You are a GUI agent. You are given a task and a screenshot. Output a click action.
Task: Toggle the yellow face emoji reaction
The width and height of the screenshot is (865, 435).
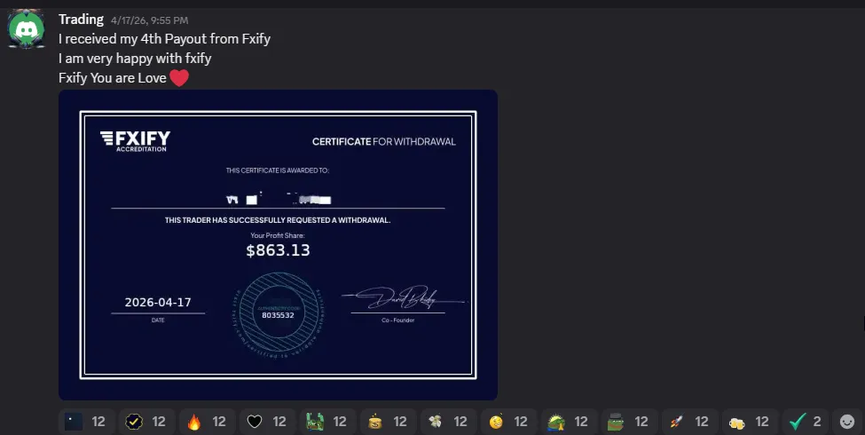(508, 422)
